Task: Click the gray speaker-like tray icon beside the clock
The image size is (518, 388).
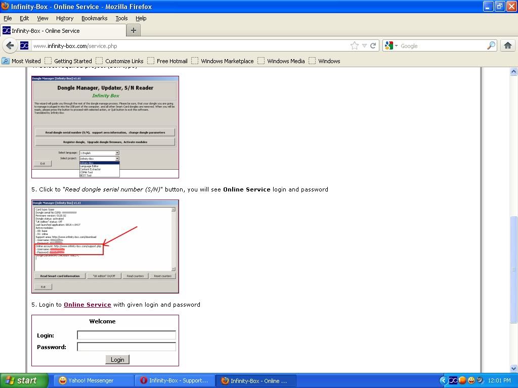Action: pos(480,380)
